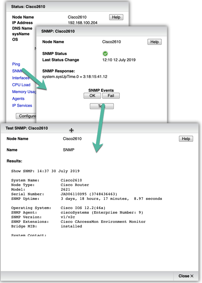The image size is (202, 283).
Task: Select the Name value SNMP in Test window
Action: [69, 150]
